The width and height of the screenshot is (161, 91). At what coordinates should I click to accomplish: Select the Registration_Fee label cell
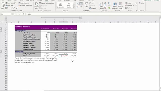pyautogui.click(x=29, y=35)
